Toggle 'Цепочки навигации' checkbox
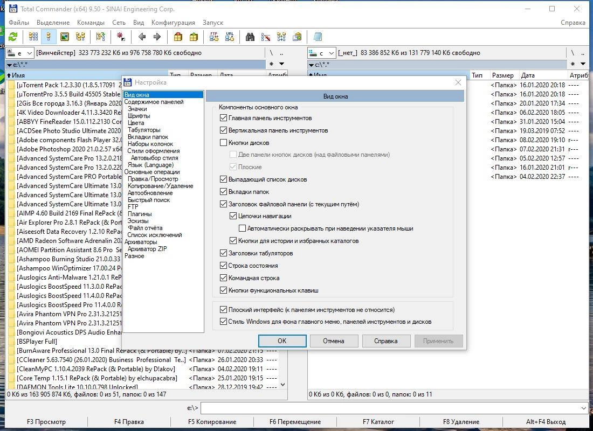The width and height of the screenshot is (593, 431). (233, 216)
